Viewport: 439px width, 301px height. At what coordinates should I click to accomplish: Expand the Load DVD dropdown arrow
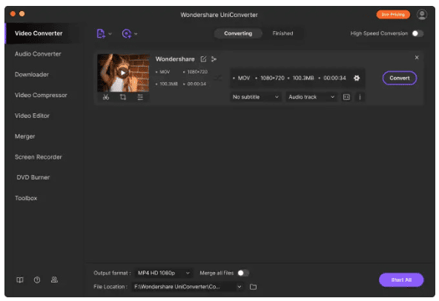(x=136, y=34)
